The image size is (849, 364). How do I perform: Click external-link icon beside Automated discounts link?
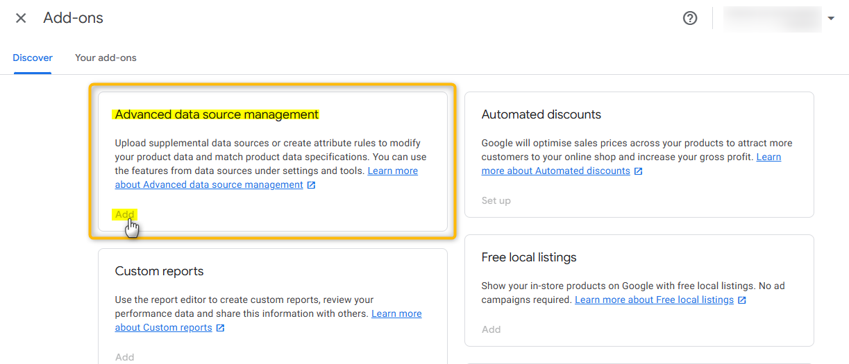tap(639, 171)
